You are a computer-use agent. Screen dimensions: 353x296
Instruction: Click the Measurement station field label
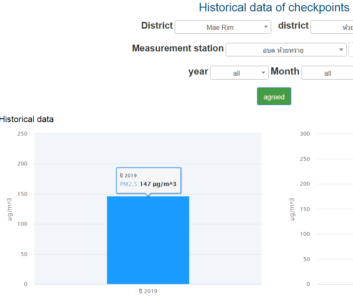178,48
